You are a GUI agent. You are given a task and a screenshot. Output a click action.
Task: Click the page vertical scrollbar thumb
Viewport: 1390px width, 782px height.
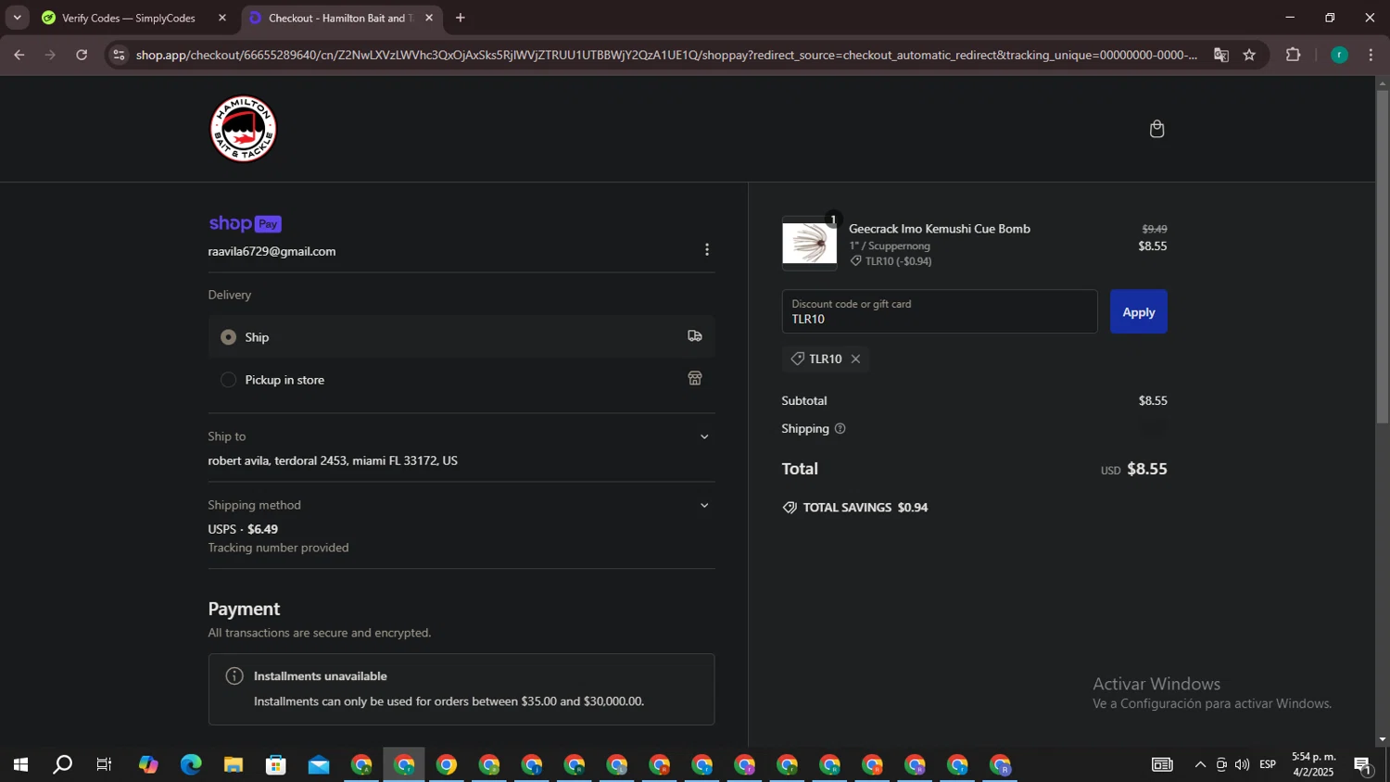[x=1382, y=258]
